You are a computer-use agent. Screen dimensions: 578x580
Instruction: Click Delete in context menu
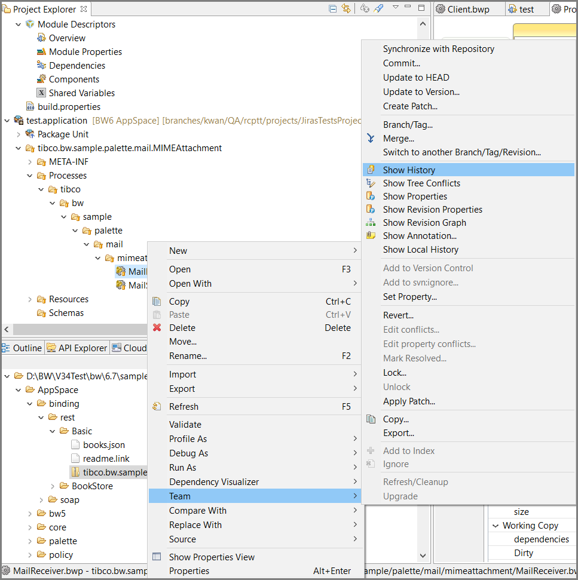coord(255,328)
